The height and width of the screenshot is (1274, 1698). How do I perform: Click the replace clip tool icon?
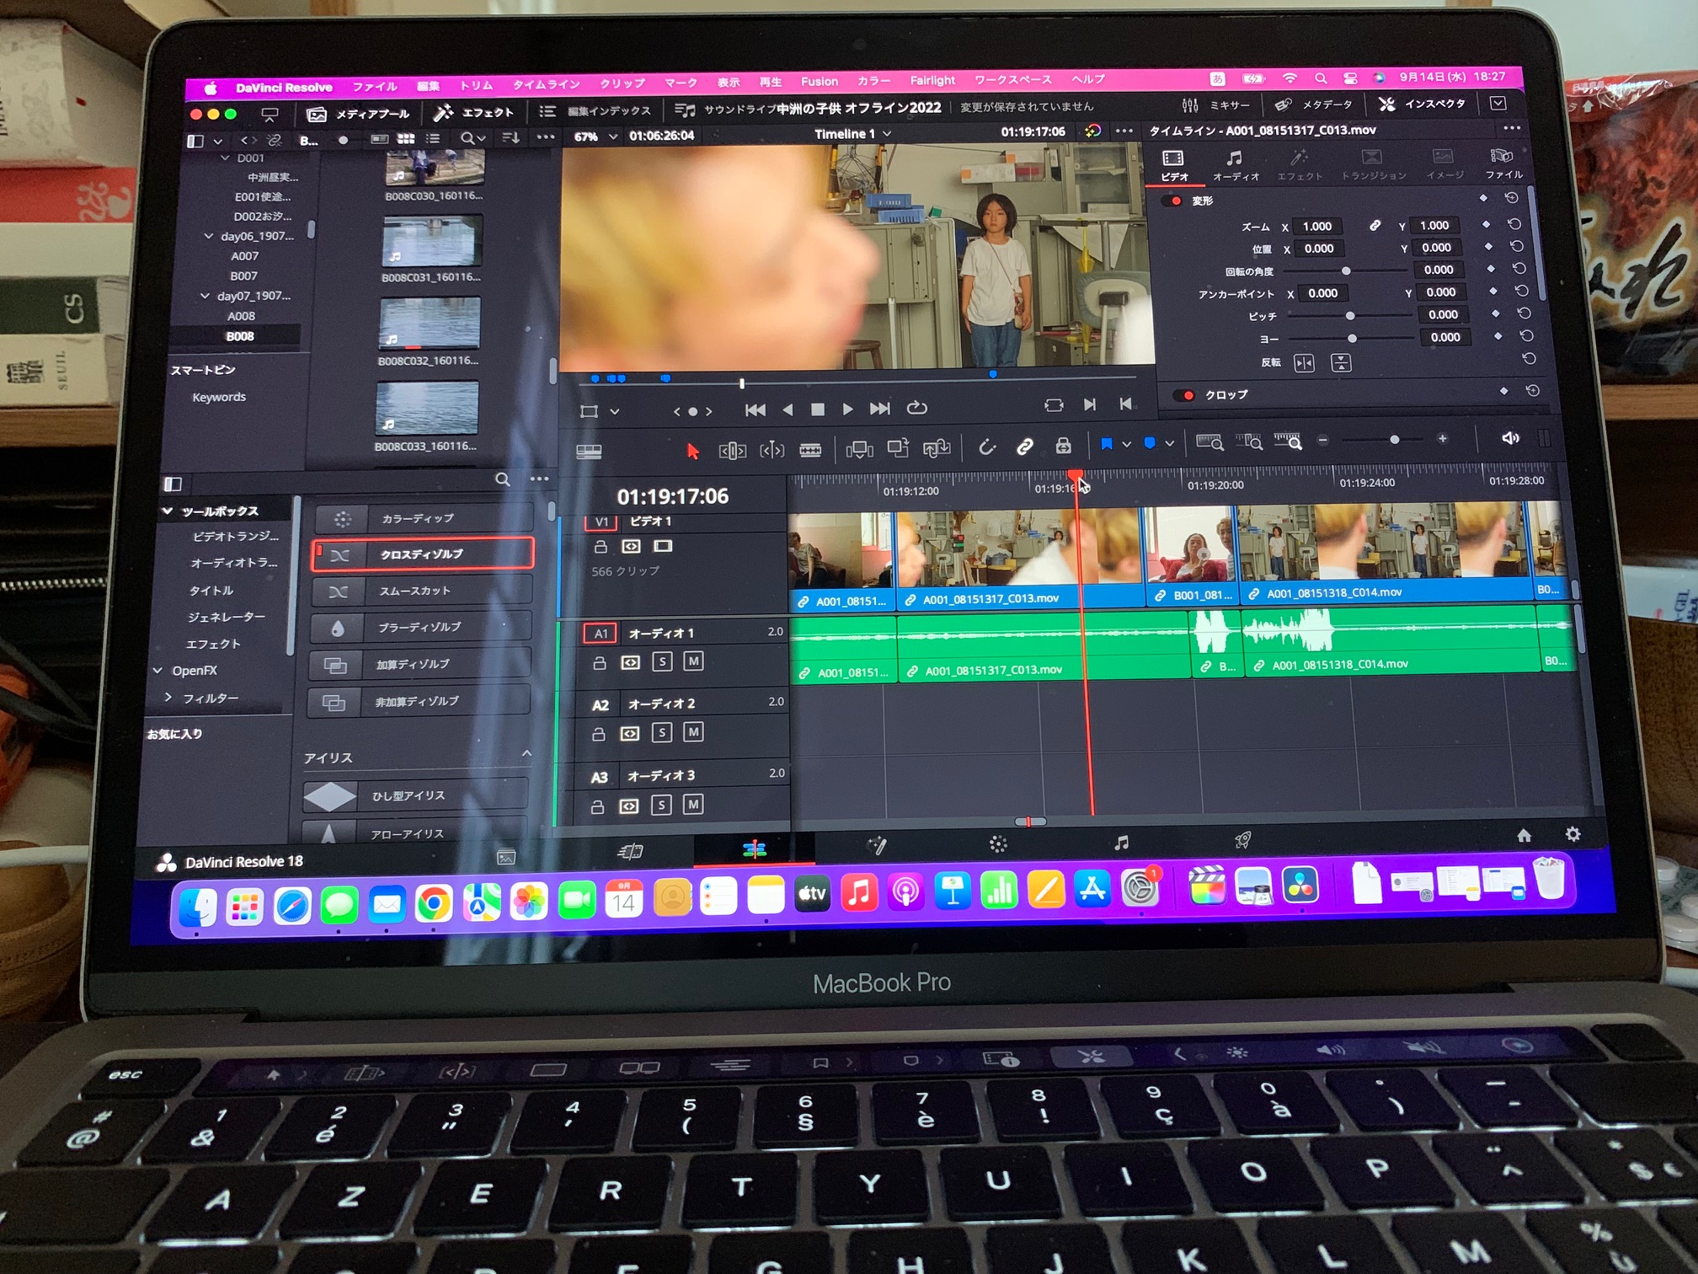point(937,448)
